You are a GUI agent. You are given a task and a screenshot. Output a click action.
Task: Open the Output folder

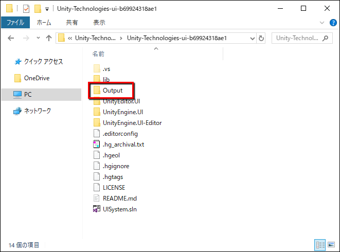tap(108, 90)
